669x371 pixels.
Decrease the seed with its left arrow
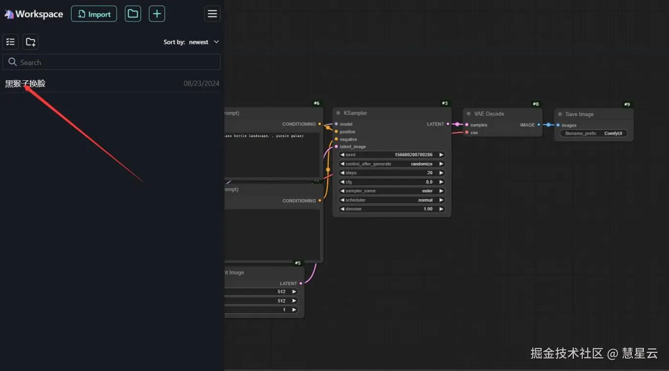(342, 155)
